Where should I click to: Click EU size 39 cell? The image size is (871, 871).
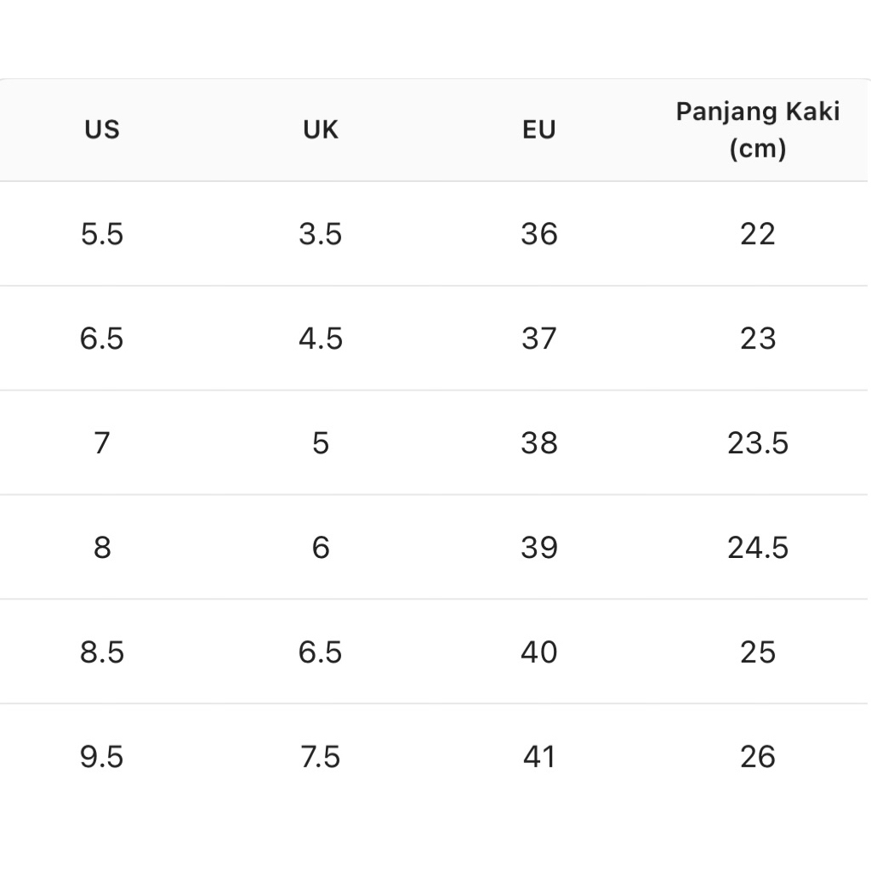pyautogui.click(x=539, y=548)
